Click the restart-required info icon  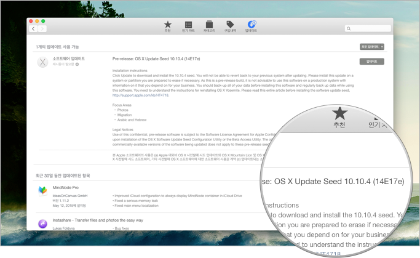tap(77, 65)
